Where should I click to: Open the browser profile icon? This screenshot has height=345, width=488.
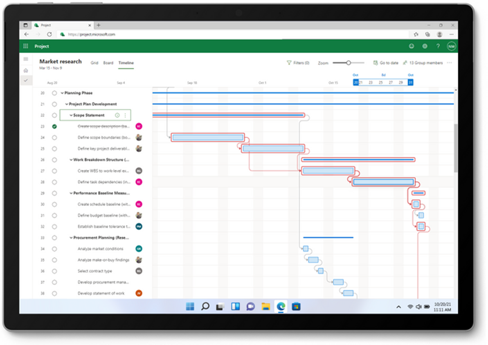(x=439, y=35)
